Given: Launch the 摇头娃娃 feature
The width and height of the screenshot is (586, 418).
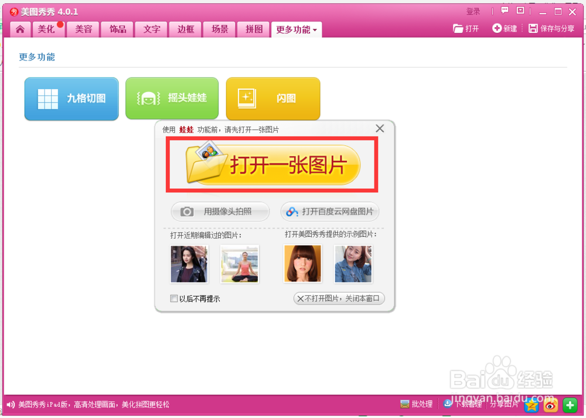Looking at the screenshot, I should tap(172, 98).
